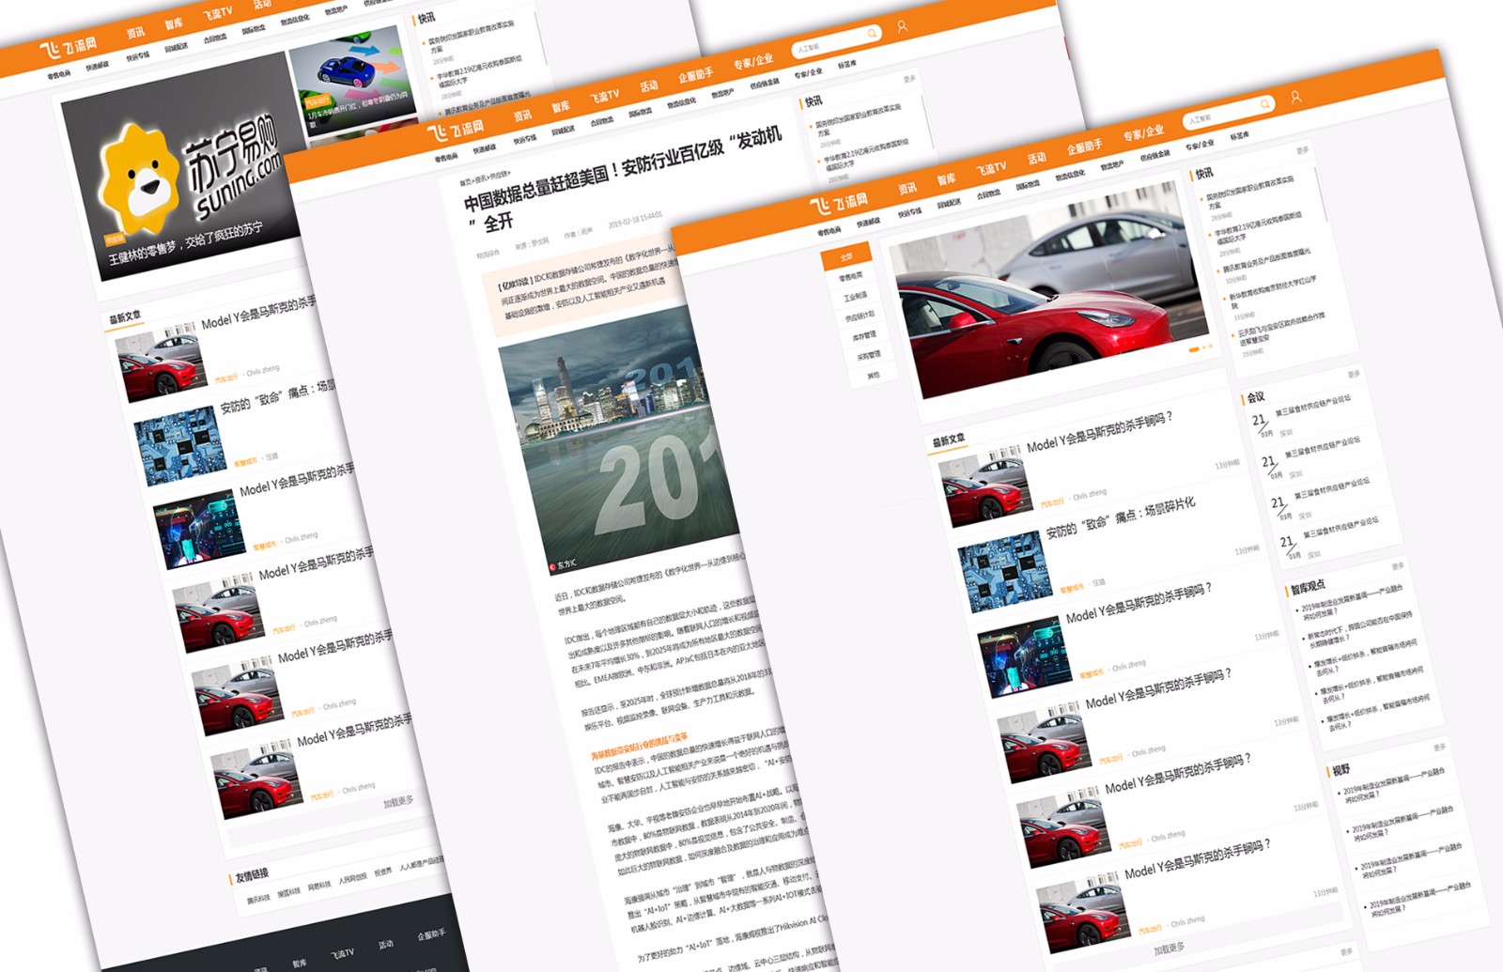Choose 工业制造 in the category sidebar
Screen dimensions: 1503x972
click(x=855, y=297)
